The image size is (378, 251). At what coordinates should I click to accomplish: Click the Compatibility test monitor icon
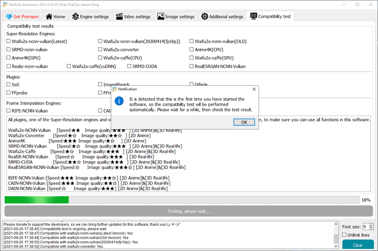pyautogui.click(x=253, y=16)
